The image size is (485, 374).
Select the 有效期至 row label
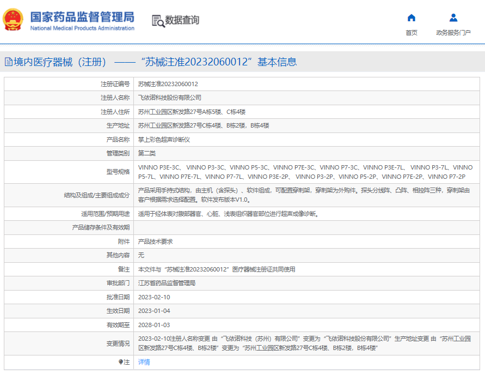[x=118, y=325]
